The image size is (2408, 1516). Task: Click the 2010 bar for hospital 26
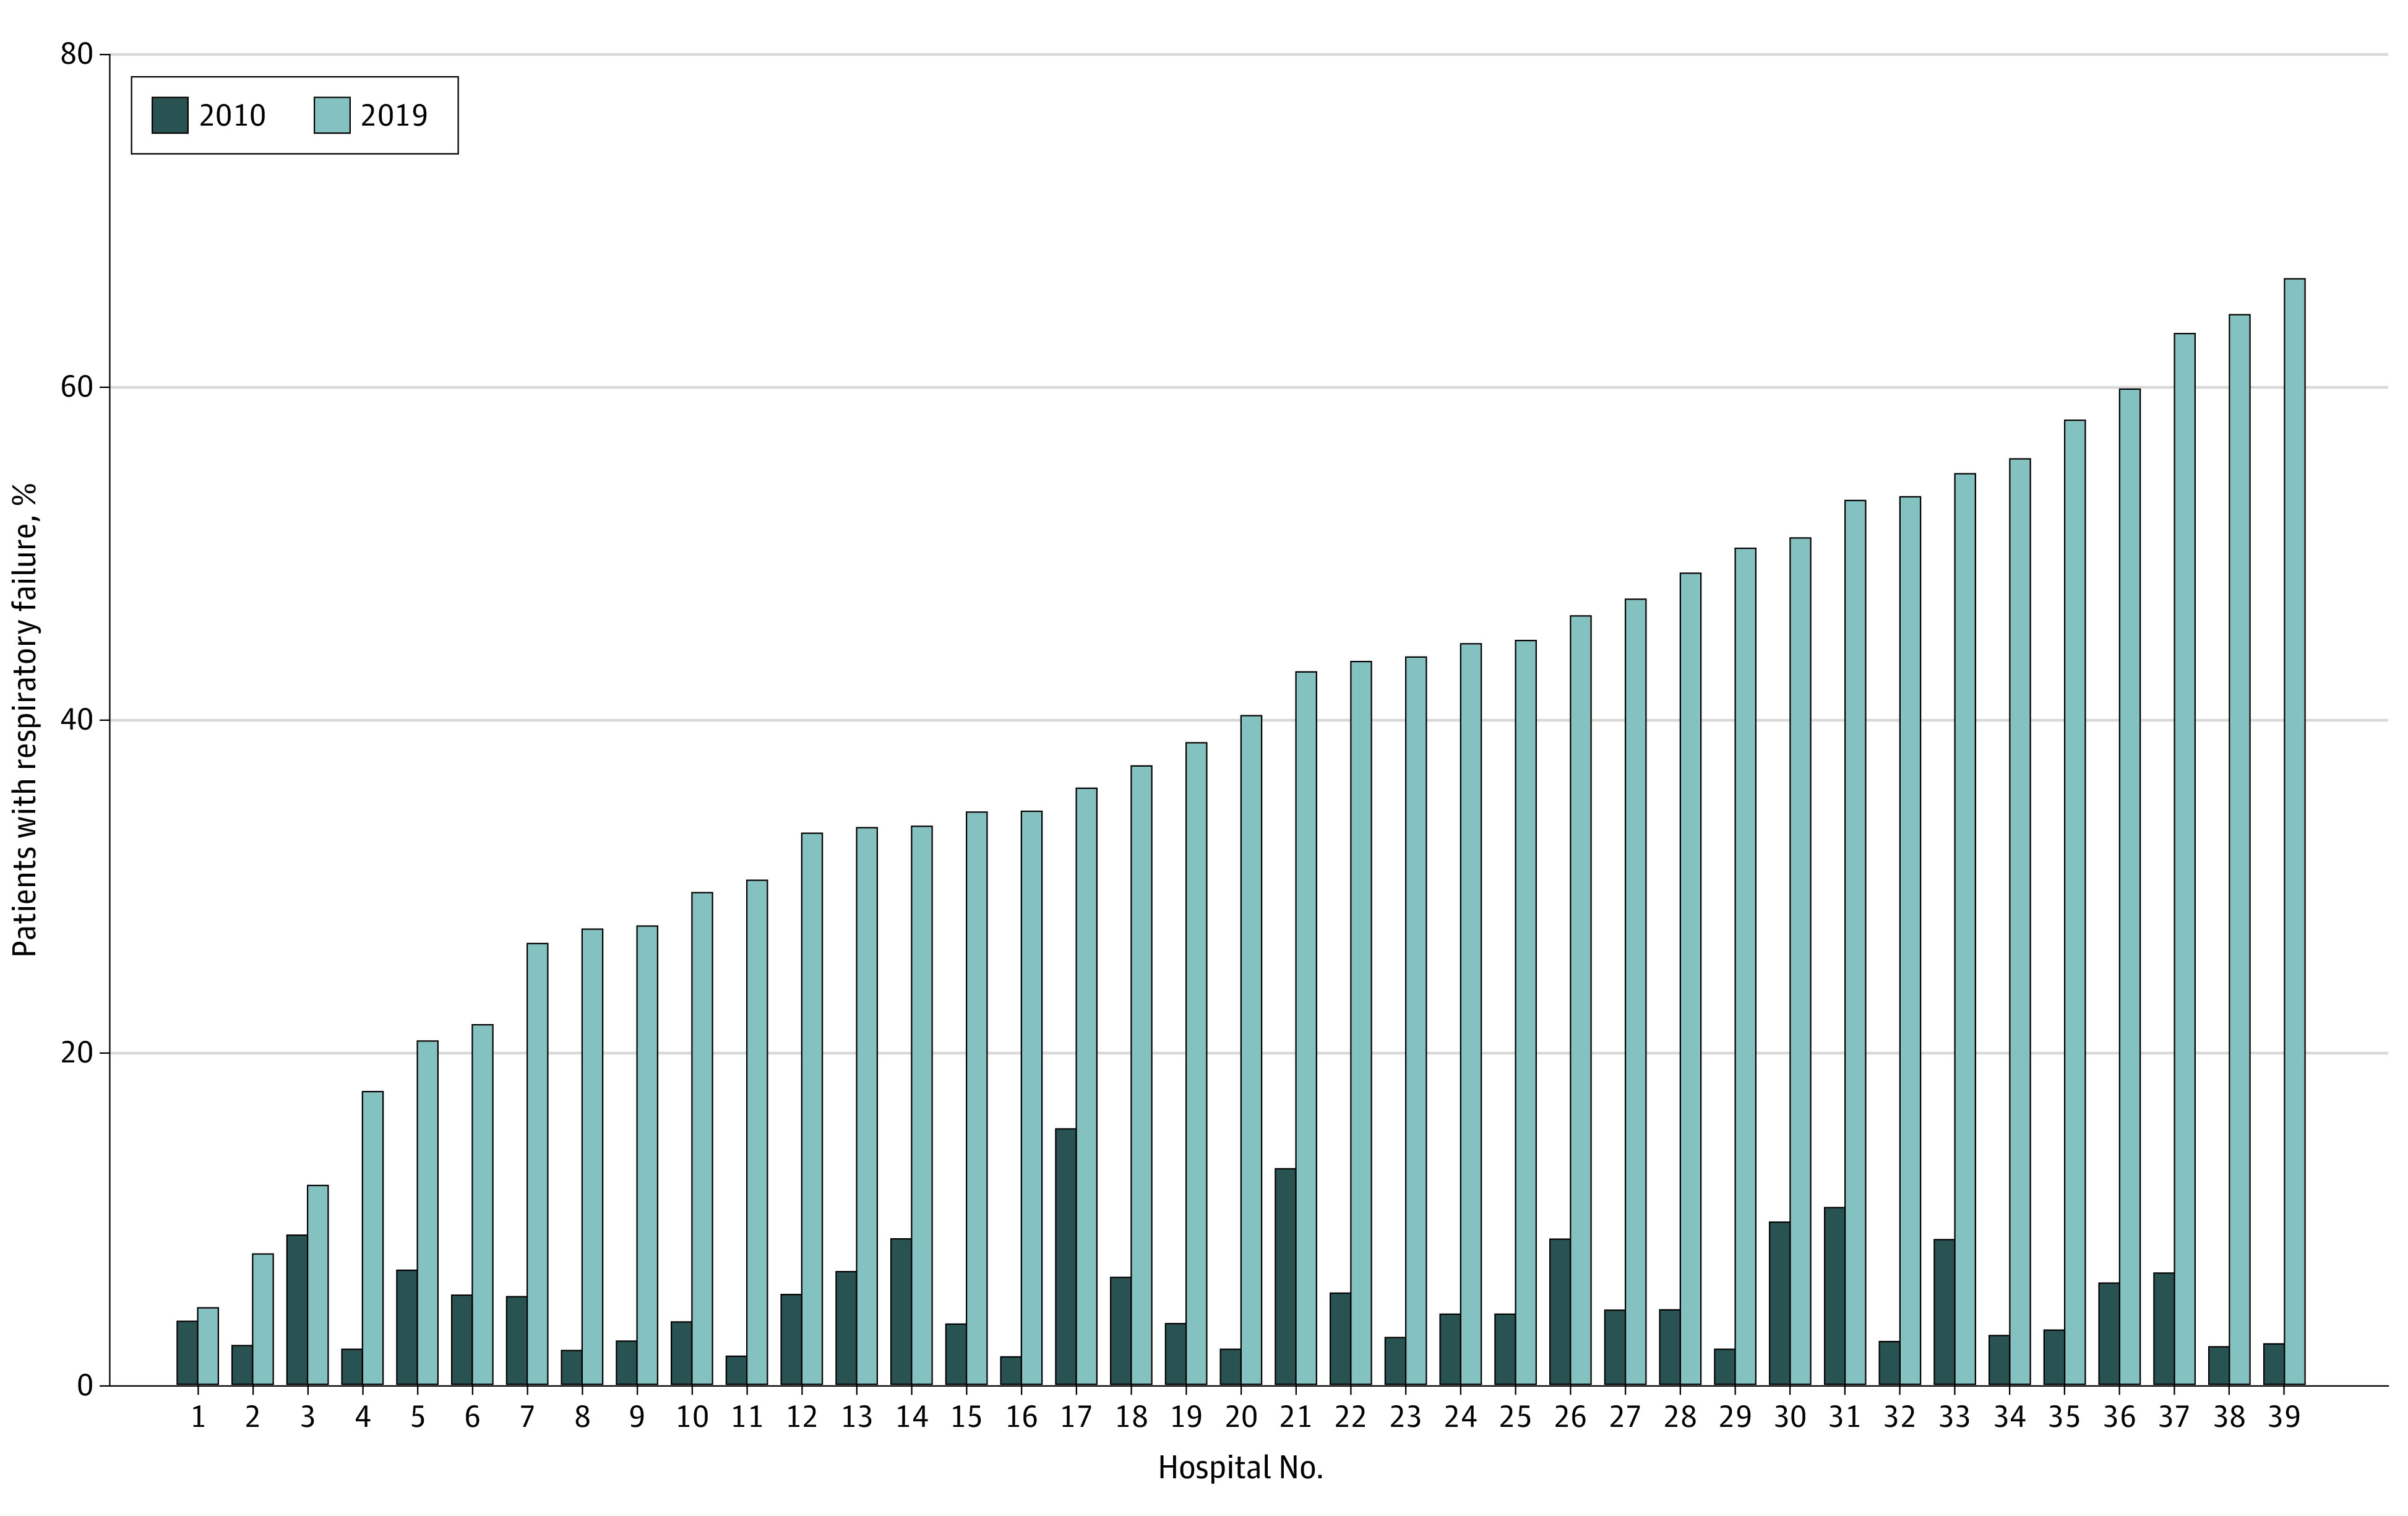pyautogui.click(x=1560, y=1312)
